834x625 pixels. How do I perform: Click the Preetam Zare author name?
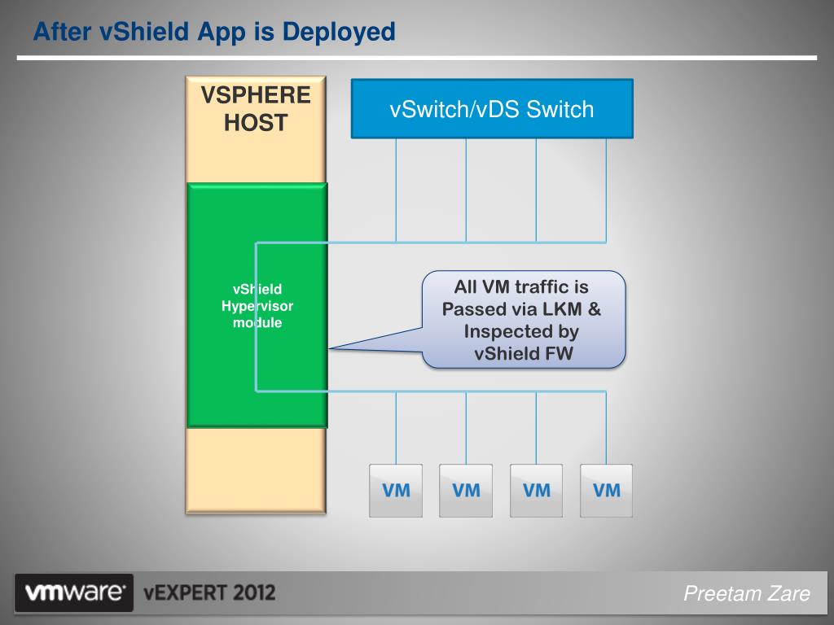[747, 593]
